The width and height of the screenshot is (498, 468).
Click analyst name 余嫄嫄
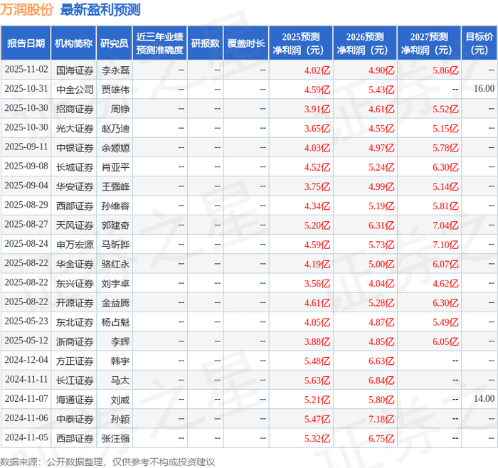point(115,147)
